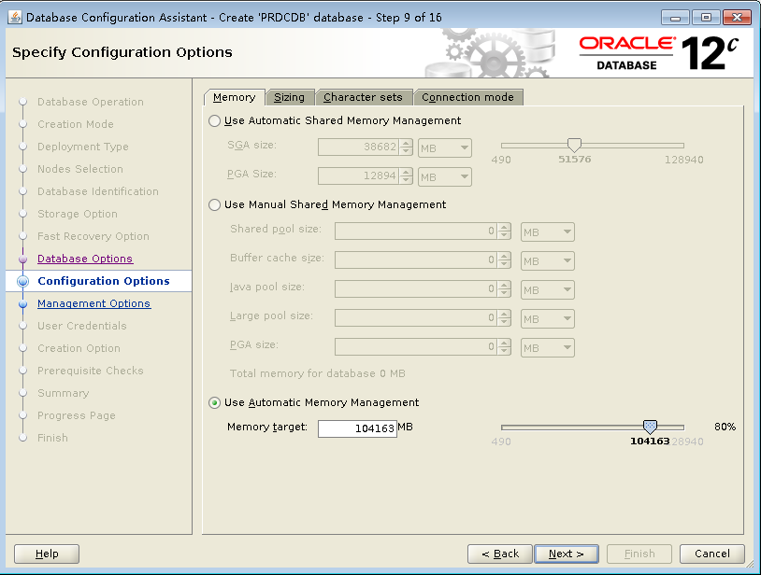Minimize the Database Configuration Assistant window
This screenshot has height=575, width=761.
(x=675, y=18)
